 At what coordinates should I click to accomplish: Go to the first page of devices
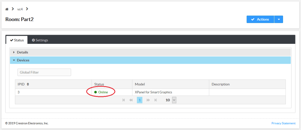(124, 100)
